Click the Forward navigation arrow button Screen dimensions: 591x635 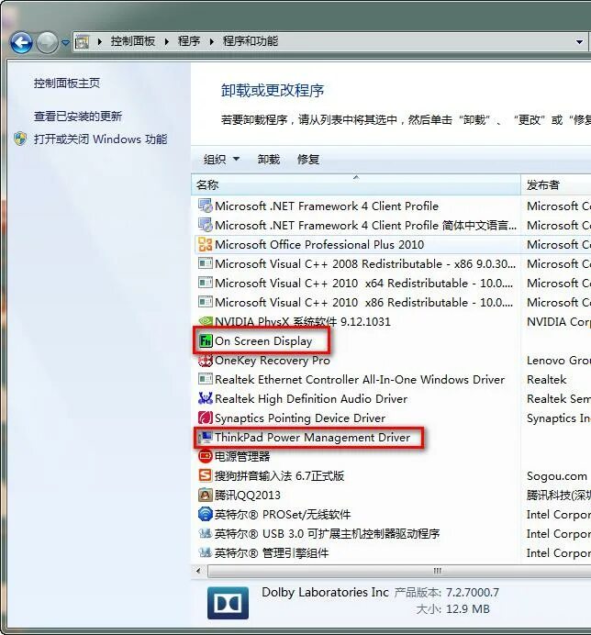(48, 42)
